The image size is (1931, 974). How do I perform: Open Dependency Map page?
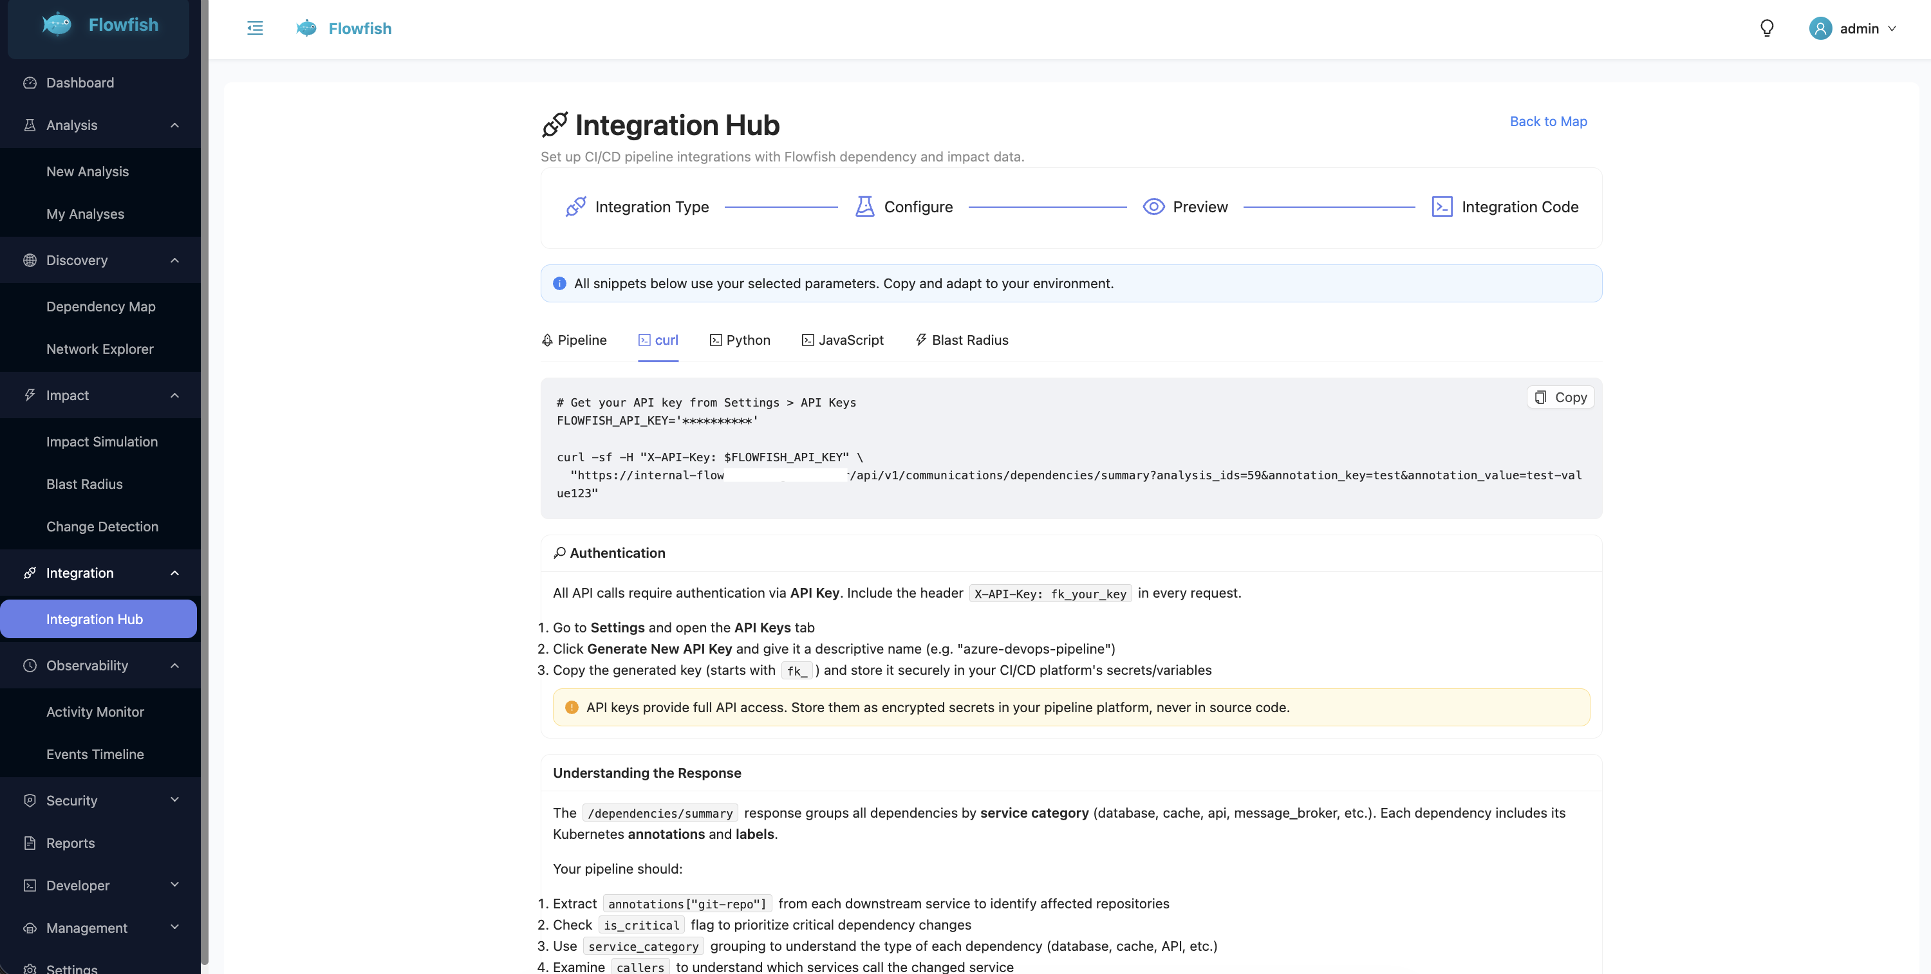tap(100, 306)
